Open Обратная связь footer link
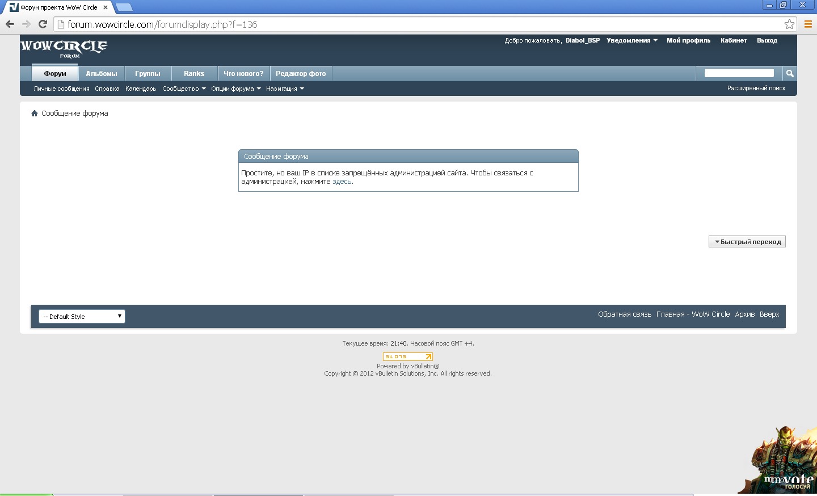Screen dimensions: 817x496 (x=625, y=314)
